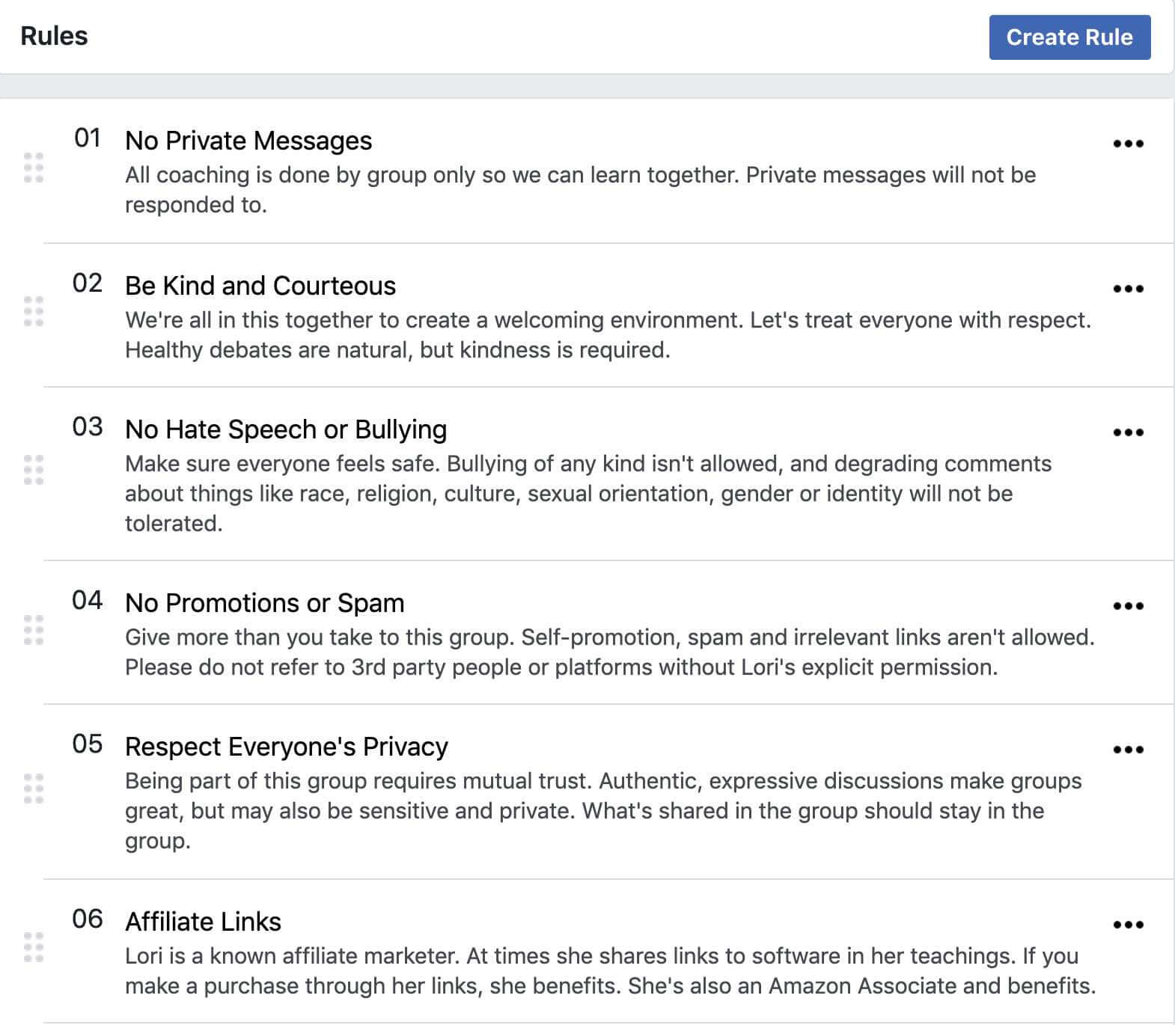
Task: Open options menu for Affiliate Links rule
Action: [x=1128, y=925]
